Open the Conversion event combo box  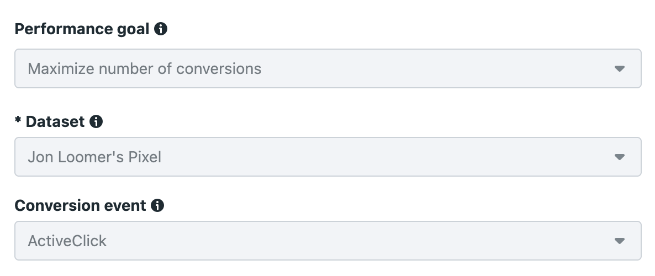coord(328,241)
